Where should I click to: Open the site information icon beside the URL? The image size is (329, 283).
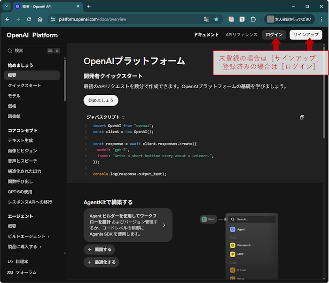pos(53,20)
